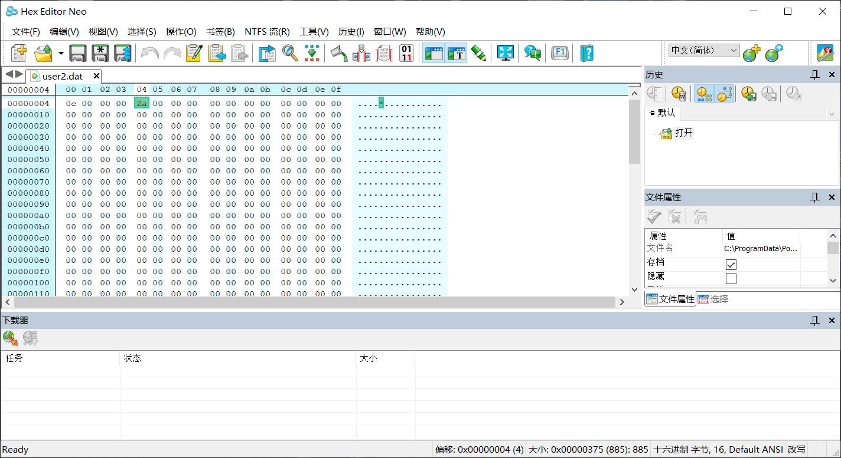Open the 书签(B) menu
Screen dimensions: 841x458
220,32
